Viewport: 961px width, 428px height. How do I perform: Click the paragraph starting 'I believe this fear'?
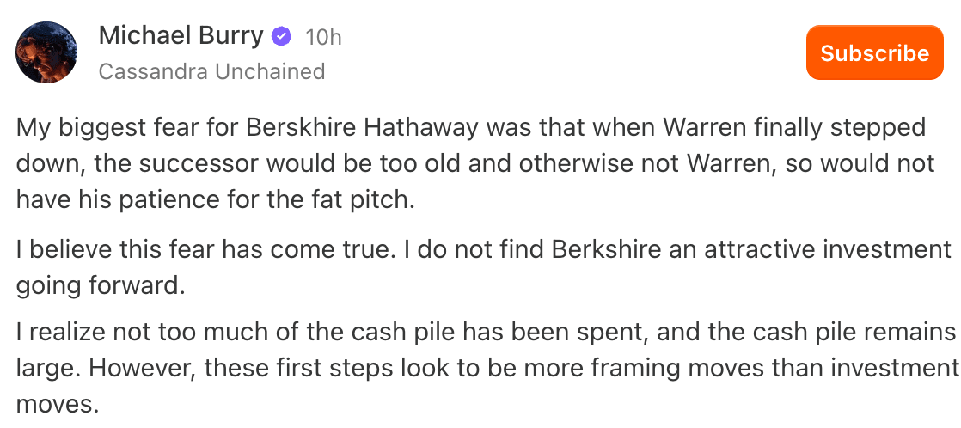coord(483,268)
